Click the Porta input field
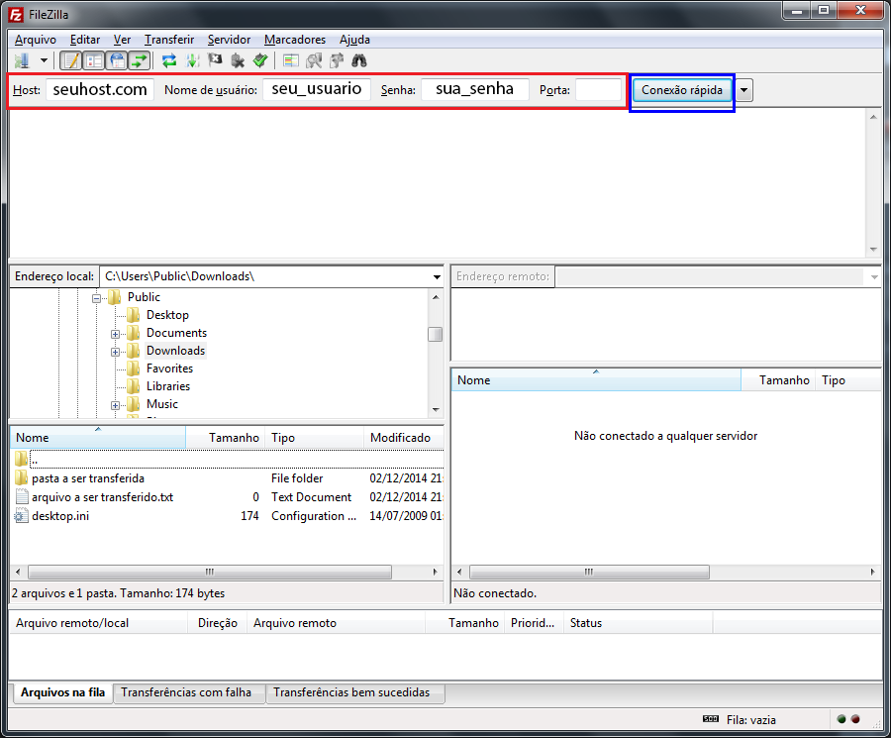 [x=598, y=90]
